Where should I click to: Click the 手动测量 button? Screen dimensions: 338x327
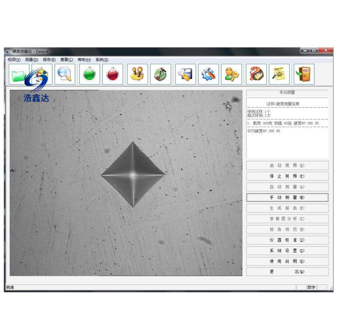click(x=287, y=198)
